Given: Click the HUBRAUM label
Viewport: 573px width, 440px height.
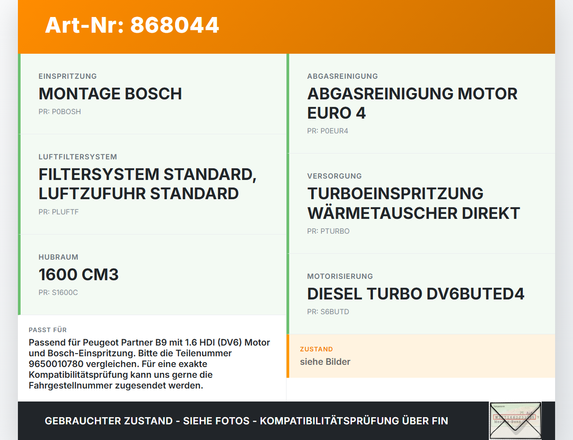Looking at the screenshot, I should [x=58, y=257].
